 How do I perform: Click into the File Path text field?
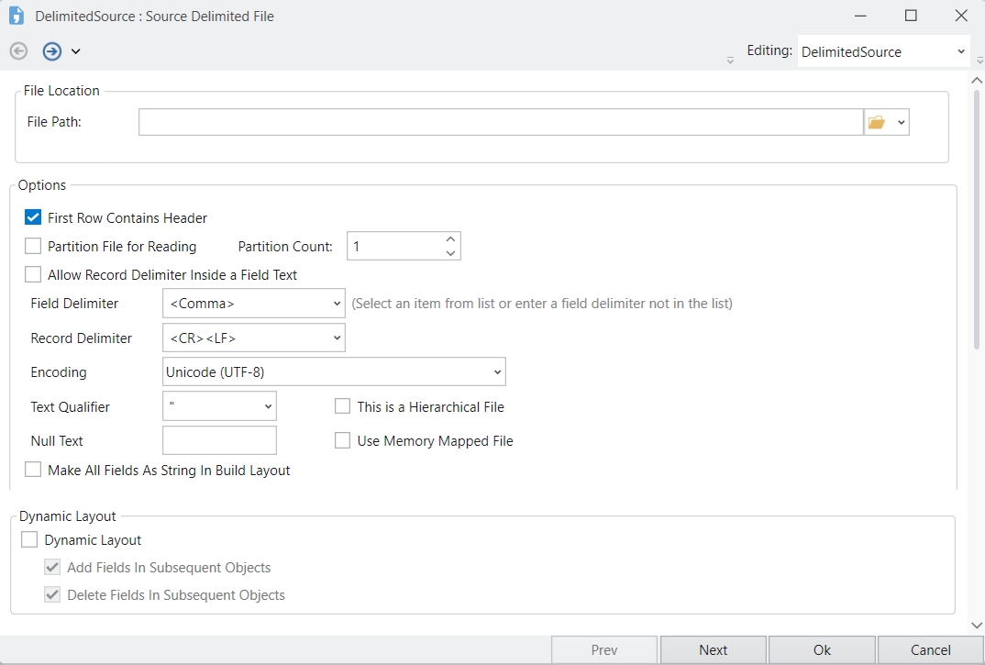click(x=501, y=122)
